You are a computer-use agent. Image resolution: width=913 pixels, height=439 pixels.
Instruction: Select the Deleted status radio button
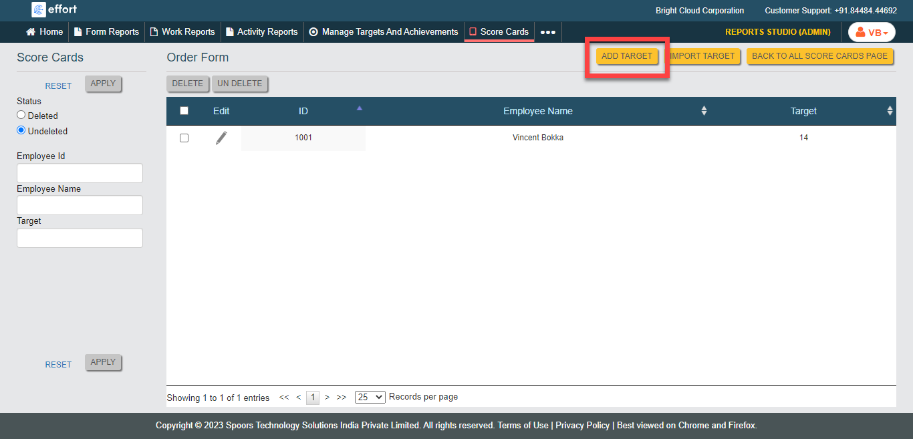(21, 115)
